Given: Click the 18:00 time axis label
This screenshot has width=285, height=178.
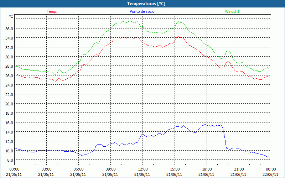Looking at the screenshot, I should (x=207, y=169).
